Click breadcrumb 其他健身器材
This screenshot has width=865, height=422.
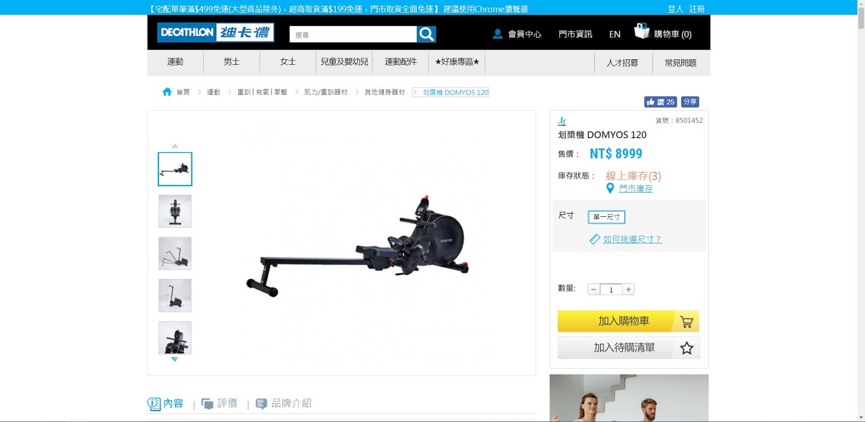[x=384, y=92]
